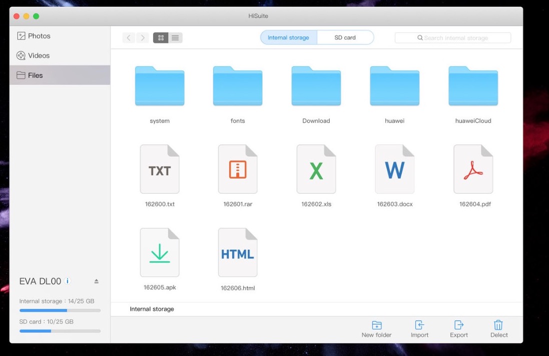The image size is (549, 356).
Task: Select the huaweiCloud folder
Action: [x=473, y=85]
